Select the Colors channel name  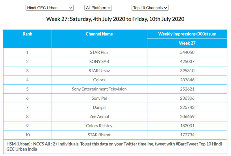point(99,80)
